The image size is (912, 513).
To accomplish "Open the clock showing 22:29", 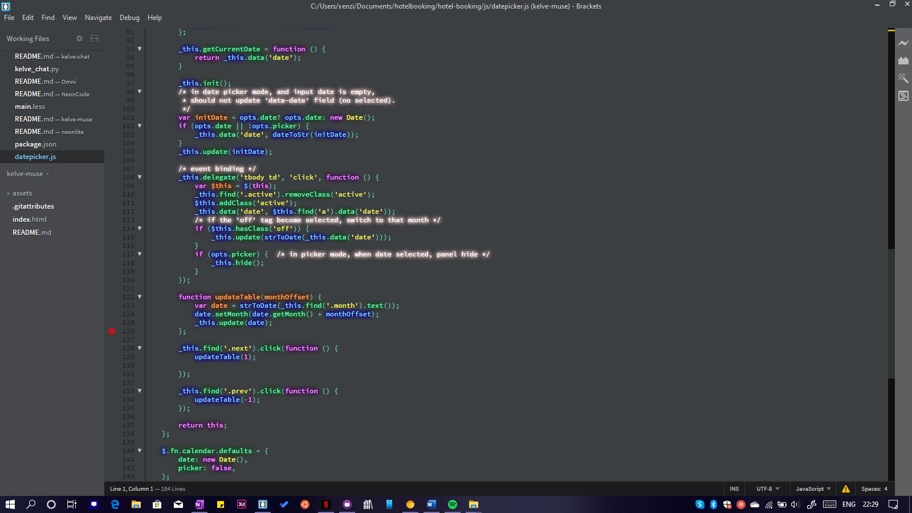I will pos(870,504).
